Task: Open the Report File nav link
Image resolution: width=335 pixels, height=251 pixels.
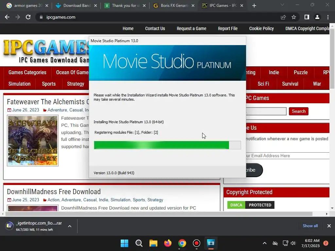Action: (x=228, y=28)
